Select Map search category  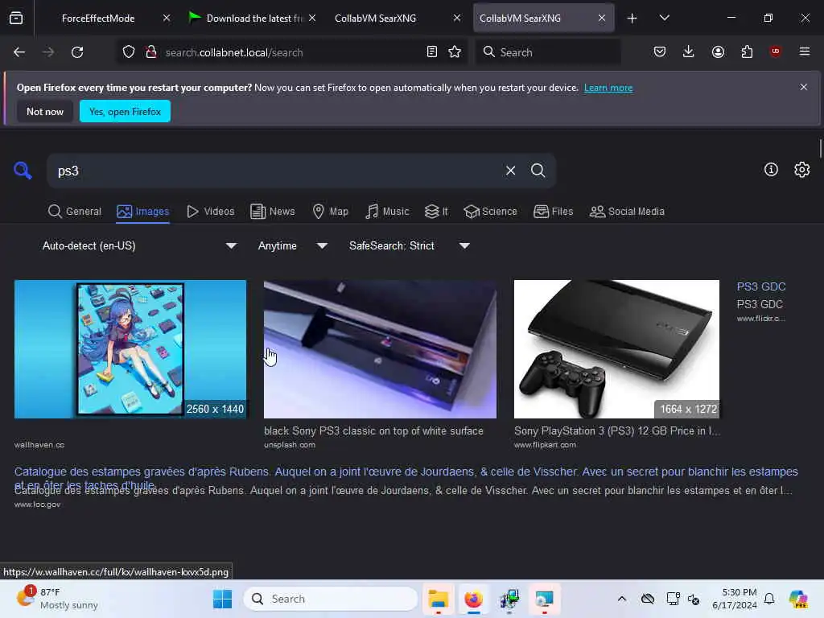[330, 212]
